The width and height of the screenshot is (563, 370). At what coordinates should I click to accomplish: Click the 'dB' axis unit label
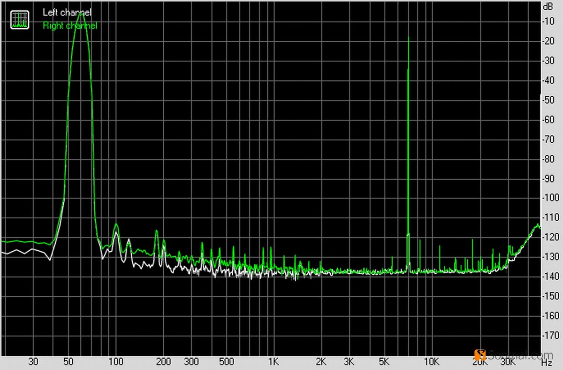[548, 8]
